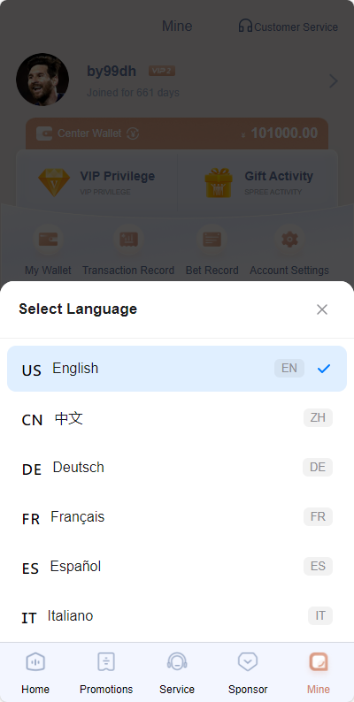Open the Home tab icon

pyautogui.click(x=35, y=661)
